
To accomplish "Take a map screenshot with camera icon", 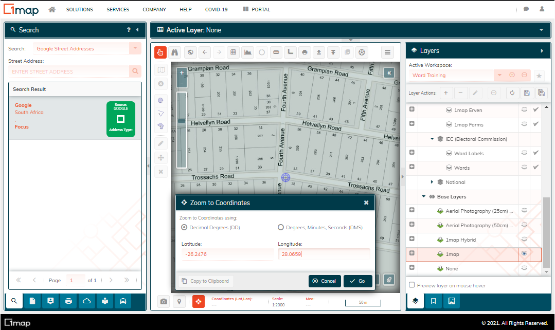I will [164, 301].
